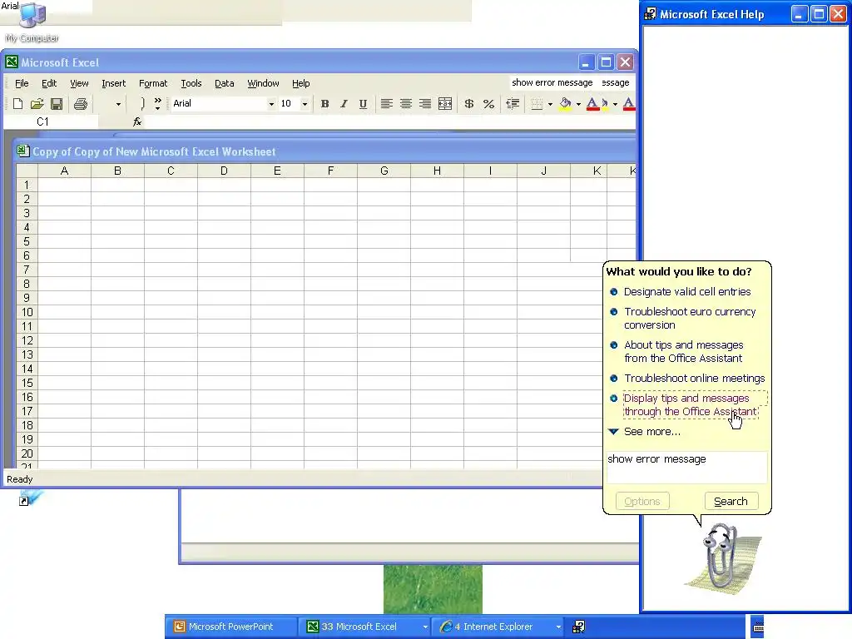Switch to Microsoft PowerPoint from taskbar
The height and width of the screenshot is (639, 852).
(231, 627)
